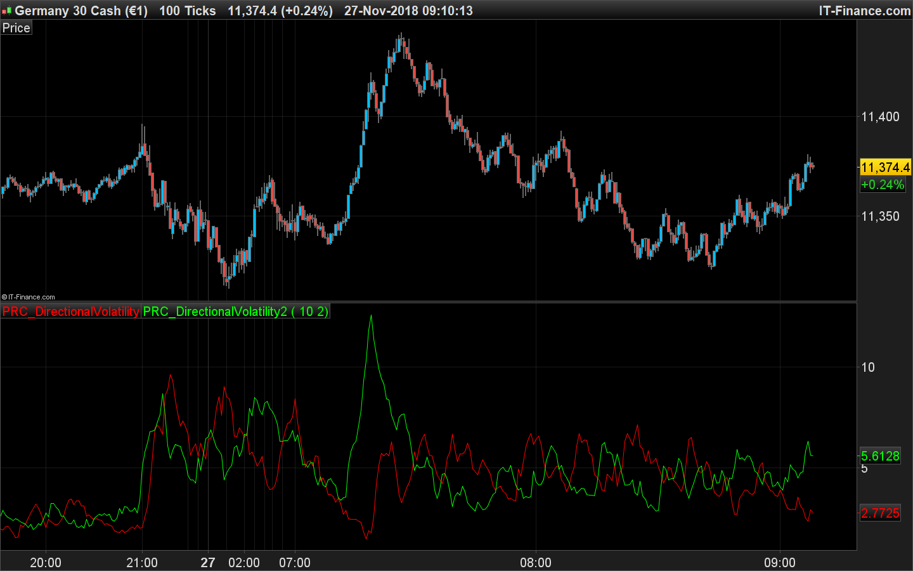Select the green PRC_DirectionalVolatility2 (10 2) label
This screenshot has width=913, height=571.
click(x=235, y=312)
